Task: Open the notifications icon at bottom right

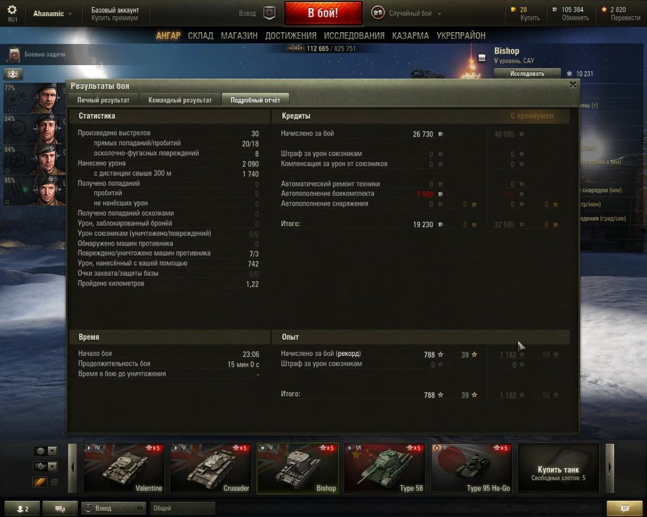Action: click(x=625, y=508)
